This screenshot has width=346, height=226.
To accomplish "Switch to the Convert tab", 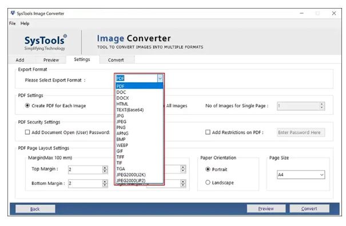I will (117, 60).
